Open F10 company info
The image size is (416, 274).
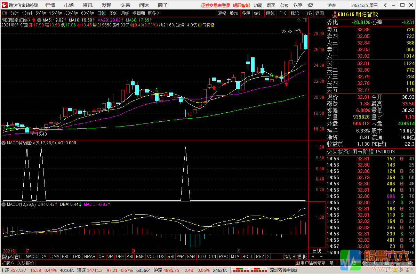pos(283,13)
